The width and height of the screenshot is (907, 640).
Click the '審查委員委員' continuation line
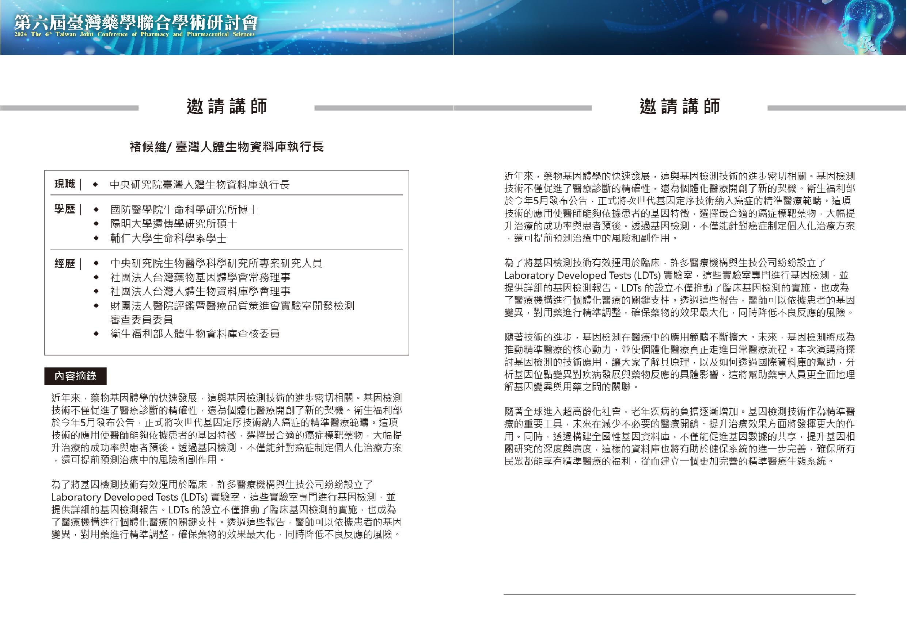(x=142, y=320)
